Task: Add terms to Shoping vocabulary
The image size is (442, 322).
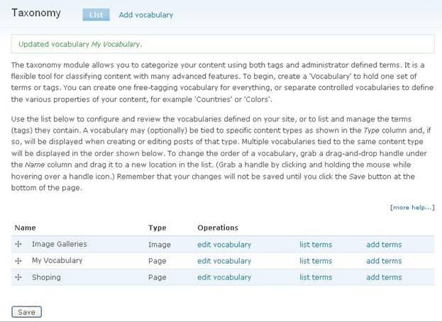Action: click(384, 277)
